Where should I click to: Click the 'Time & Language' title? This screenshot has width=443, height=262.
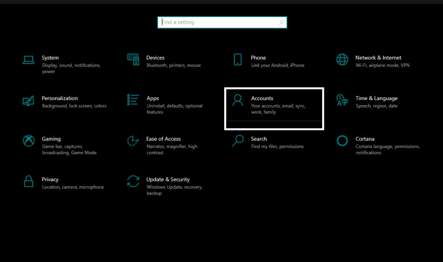pos(376,98)
